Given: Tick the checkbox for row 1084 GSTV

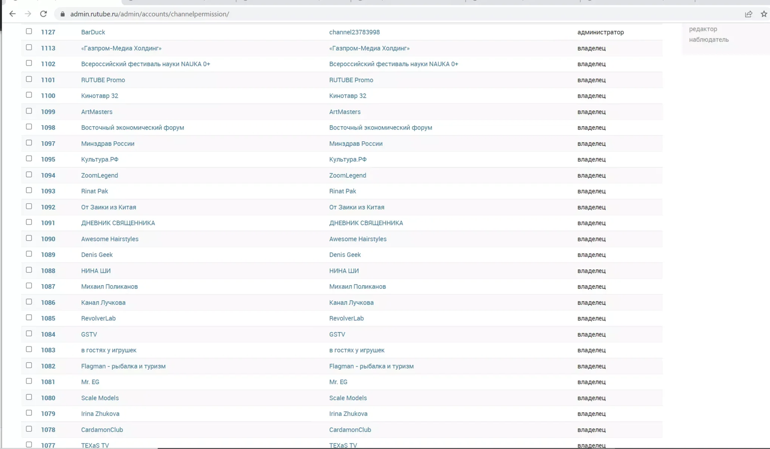Looking at the screenshot, I should [x=29, y=333].
